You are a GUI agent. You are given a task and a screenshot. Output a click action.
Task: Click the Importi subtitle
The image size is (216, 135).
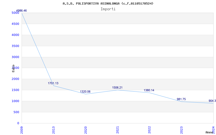108,9
